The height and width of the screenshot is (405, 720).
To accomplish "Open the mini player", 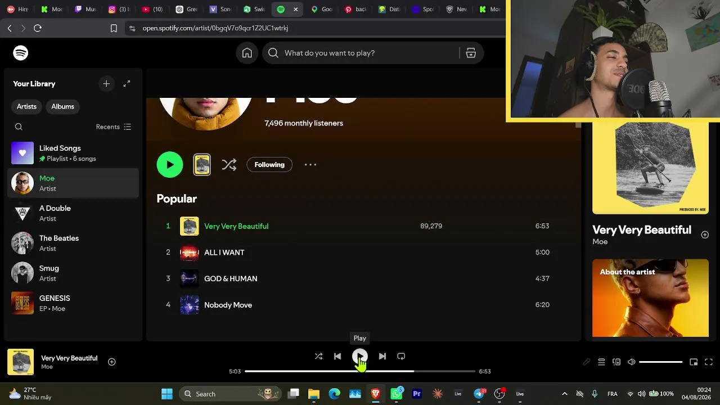I will tap(694, 362).
